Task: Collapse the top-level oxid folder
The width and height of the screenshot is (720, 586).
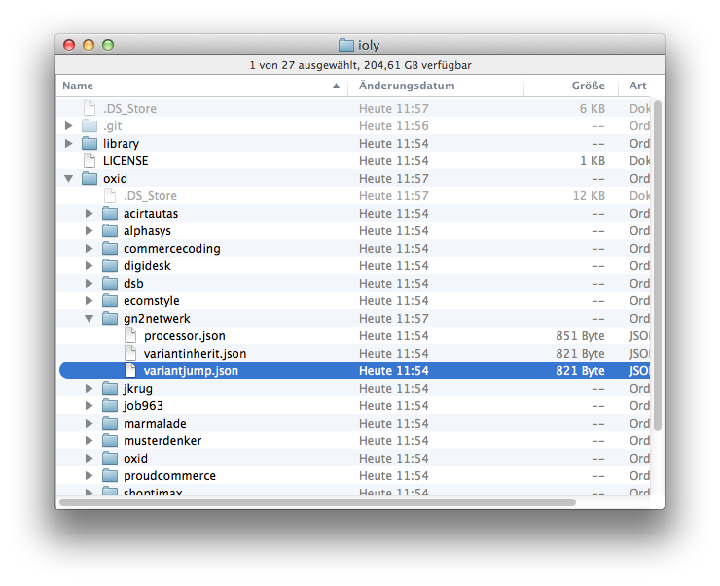Action: pyautogui.click(x=69, y=179)
